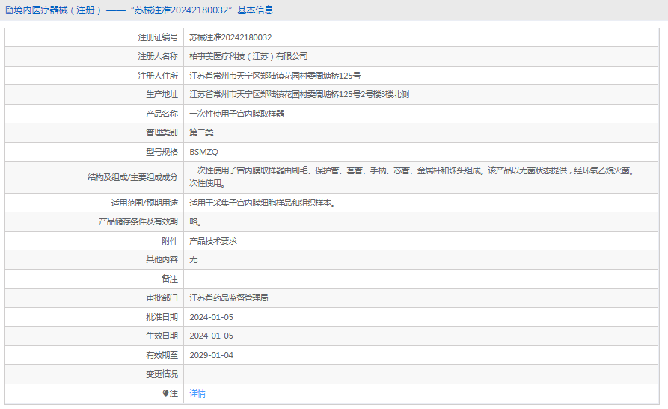668x409 pixels.
Task: Click the 有效期至 label
Action: pyautogui.click(x=162, y=355)
